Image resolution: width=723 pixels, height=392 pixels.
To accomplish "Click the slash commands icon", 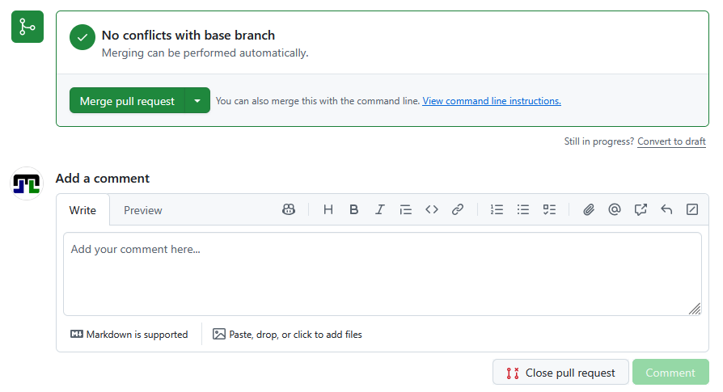I will tap(692, 209).
